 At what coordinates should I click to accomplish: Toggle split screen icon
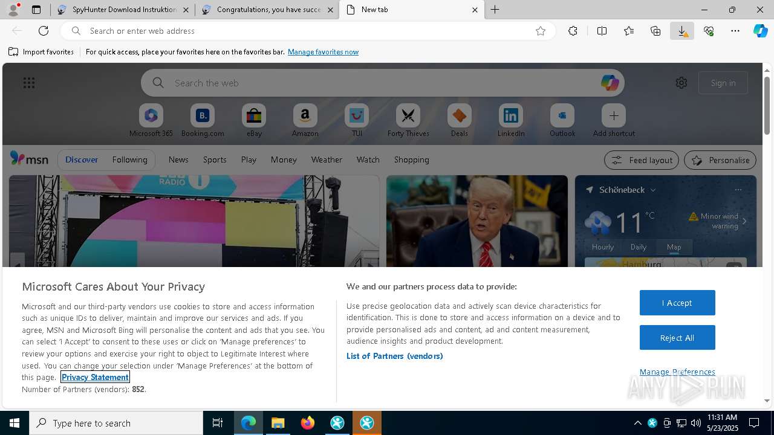point(602,31)
